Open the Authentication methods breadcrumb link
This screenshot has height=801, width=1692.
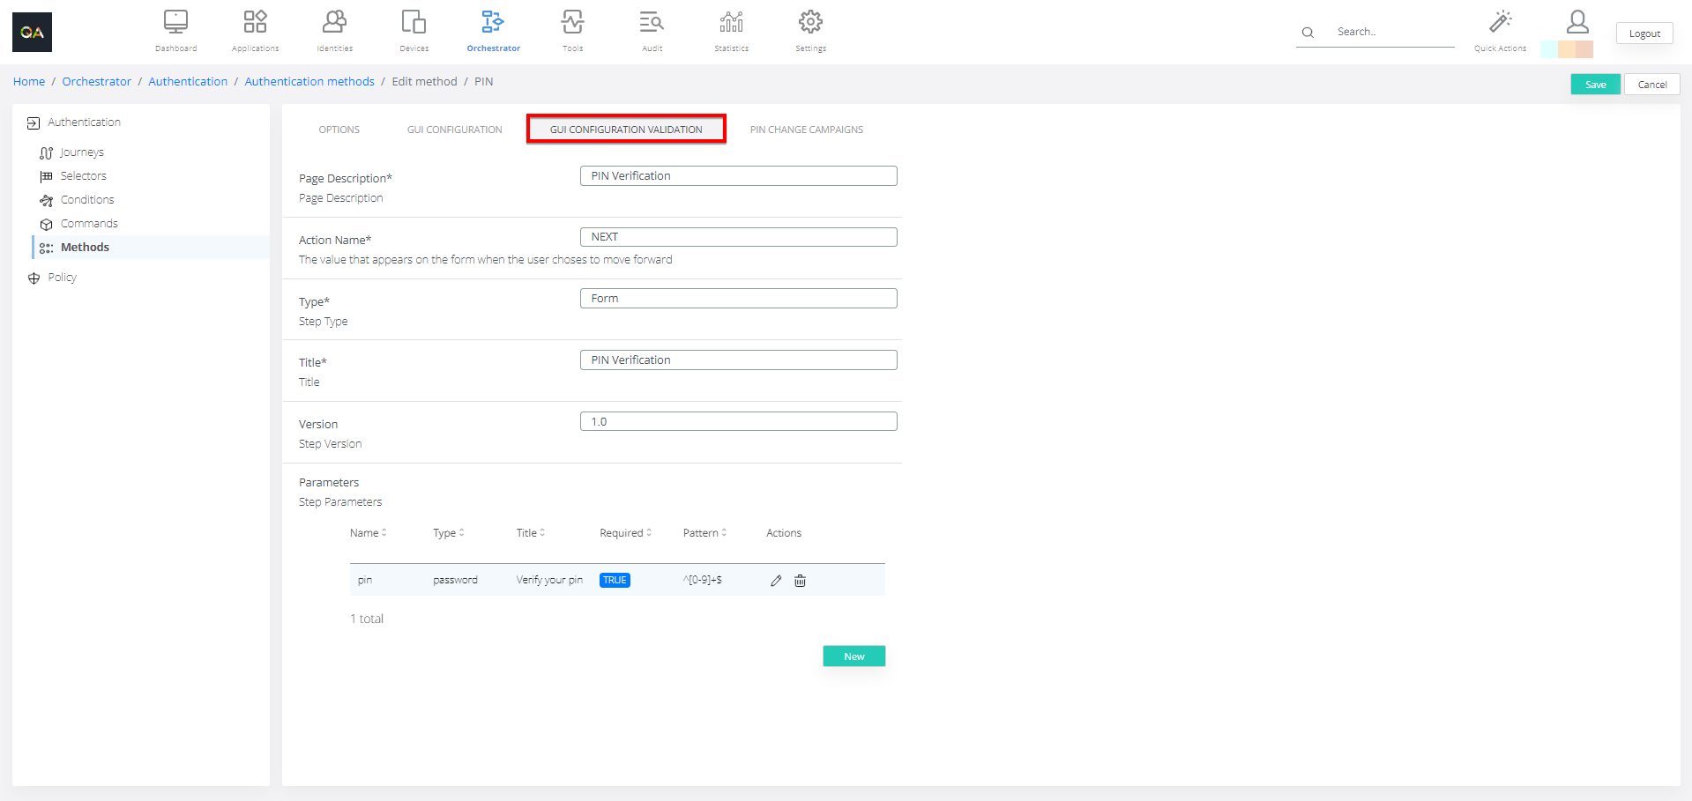point(309,81)
